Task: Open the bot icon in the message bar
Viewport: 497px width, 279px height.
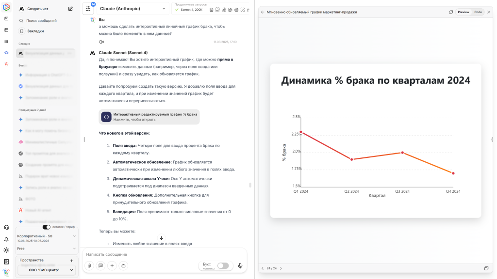Action: pos(123,265)
